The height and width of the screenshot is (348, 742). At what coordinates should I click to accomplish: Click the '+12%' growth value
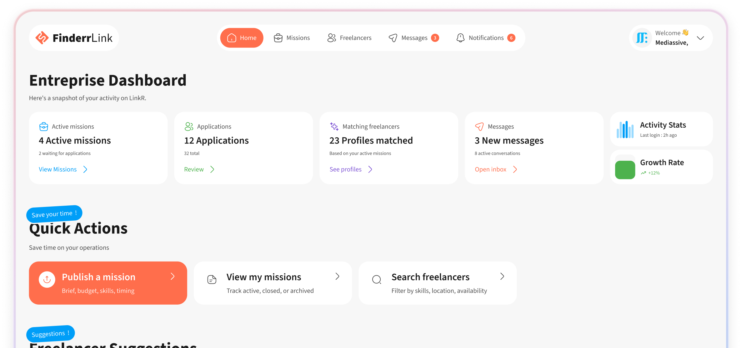[654, 173]
